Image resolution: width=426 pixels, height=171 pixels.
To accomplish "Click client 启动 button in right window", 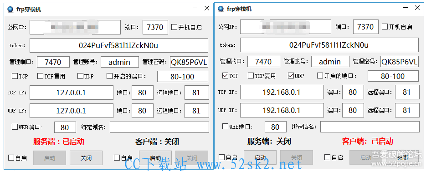I will 366,157.
